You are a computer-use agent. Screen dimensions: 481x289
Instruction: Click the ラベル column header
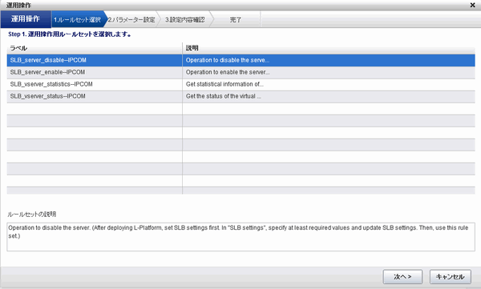95,48
